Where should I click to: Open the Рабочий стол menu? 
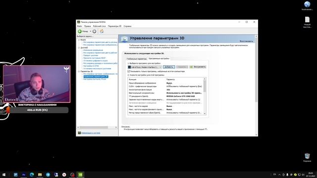[x=99, y=26]
